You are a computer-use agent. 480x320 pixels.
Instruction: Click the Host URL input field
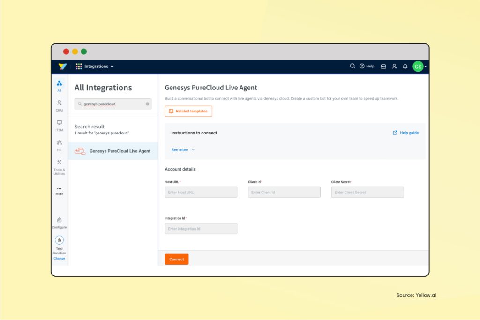point(201,193)
